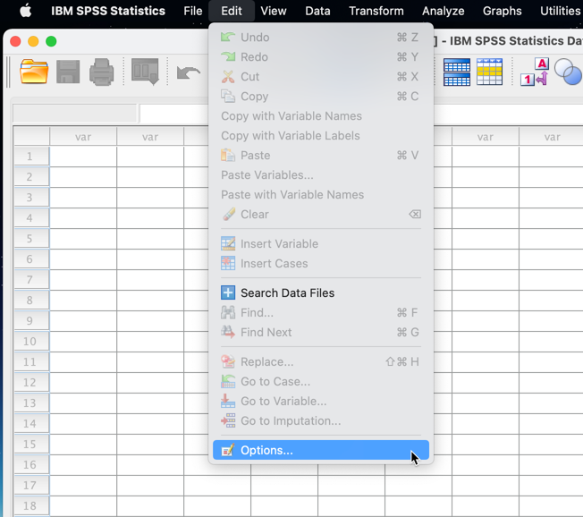Open the Apple menu
The image size is (583, 517).
[26, 11]
